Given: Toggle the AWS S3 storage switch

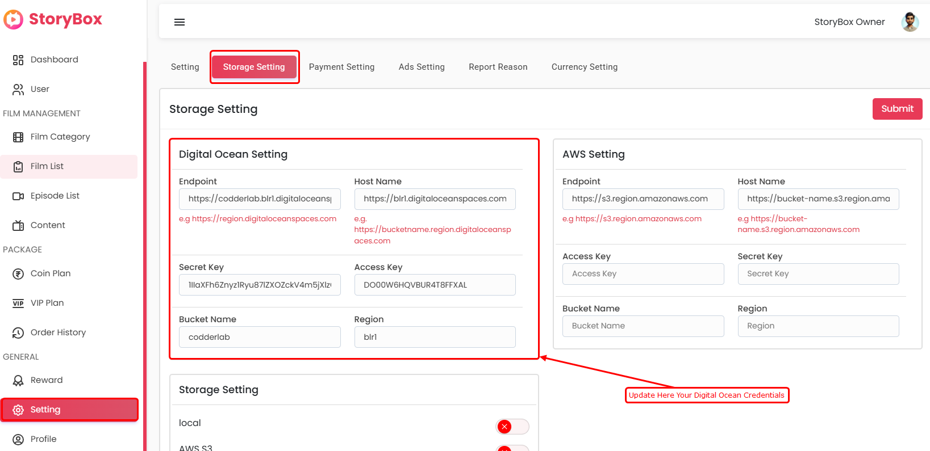Looking at the screenshot, I should point(512,448).
